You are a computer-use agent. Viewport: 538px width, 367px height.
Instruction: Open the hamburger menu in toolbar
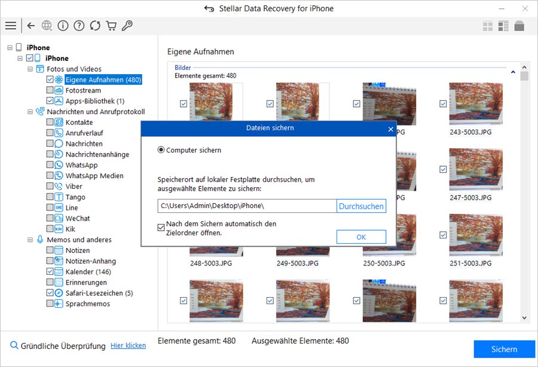click(11, 26)
